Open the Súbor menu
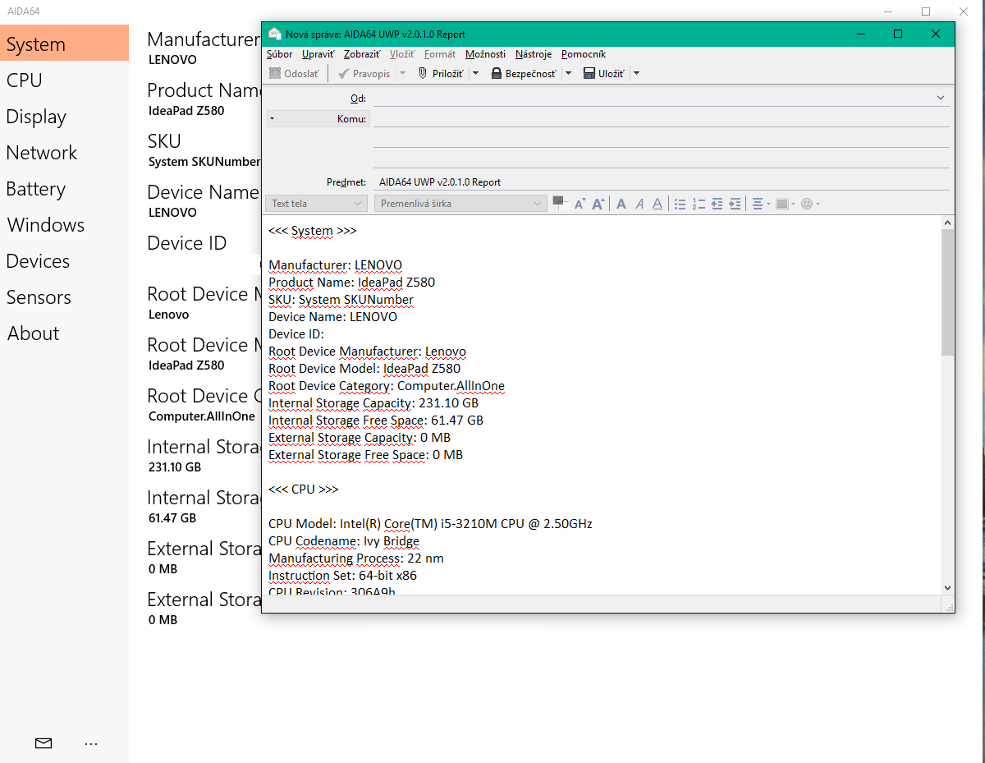985x763 pixels. (x=280, y=54)
